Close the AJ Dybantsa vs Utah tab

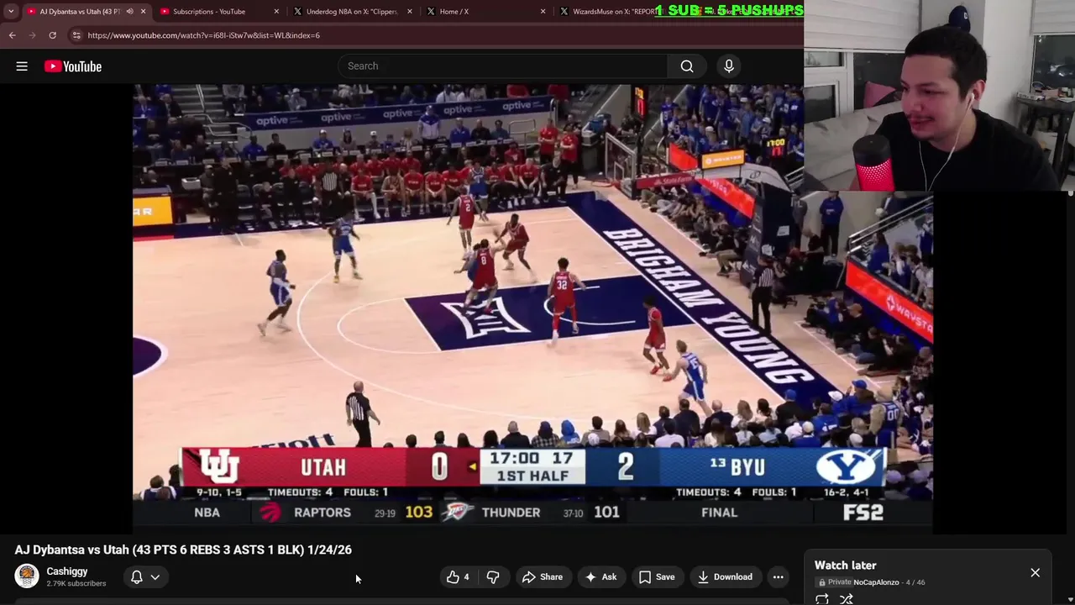point(143,12)
